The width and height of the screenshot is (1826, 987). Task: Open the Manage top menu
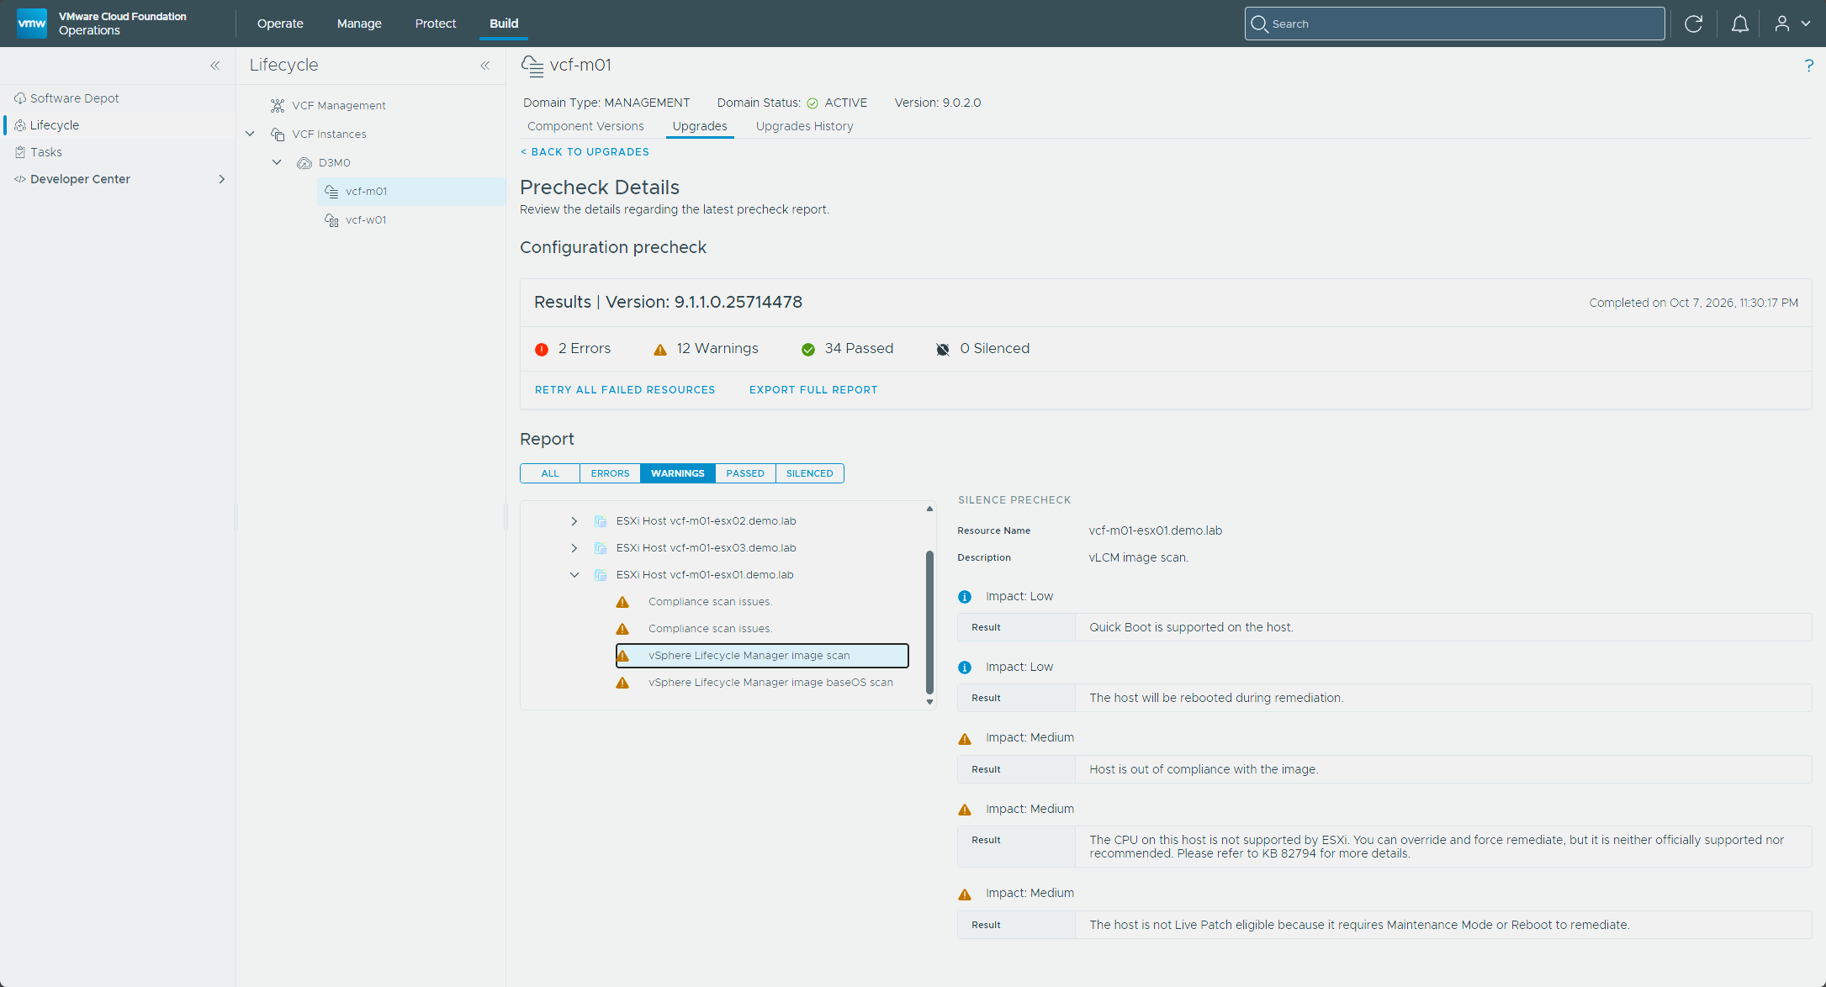tap(359, 24)
